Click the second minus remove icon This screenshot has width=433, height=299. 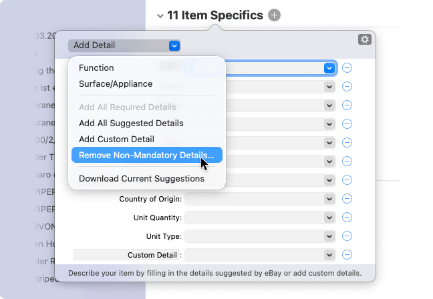(x=347, y=86)
